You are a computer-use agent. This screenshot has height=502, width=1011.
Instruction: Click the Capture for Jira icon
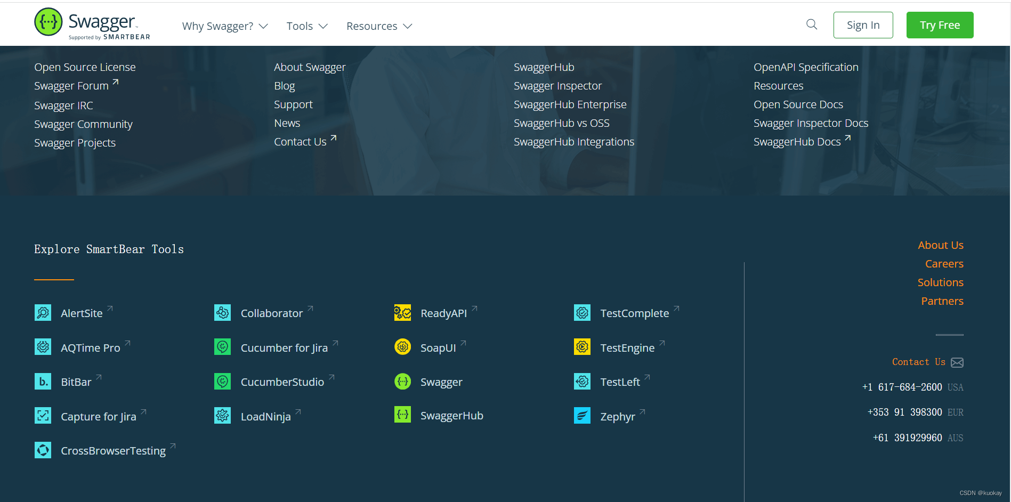click(43, 416)
